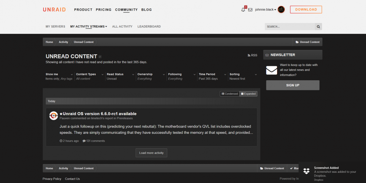Click the Download button
Viewport: 366px width, 183px height.
coord(306,9)
